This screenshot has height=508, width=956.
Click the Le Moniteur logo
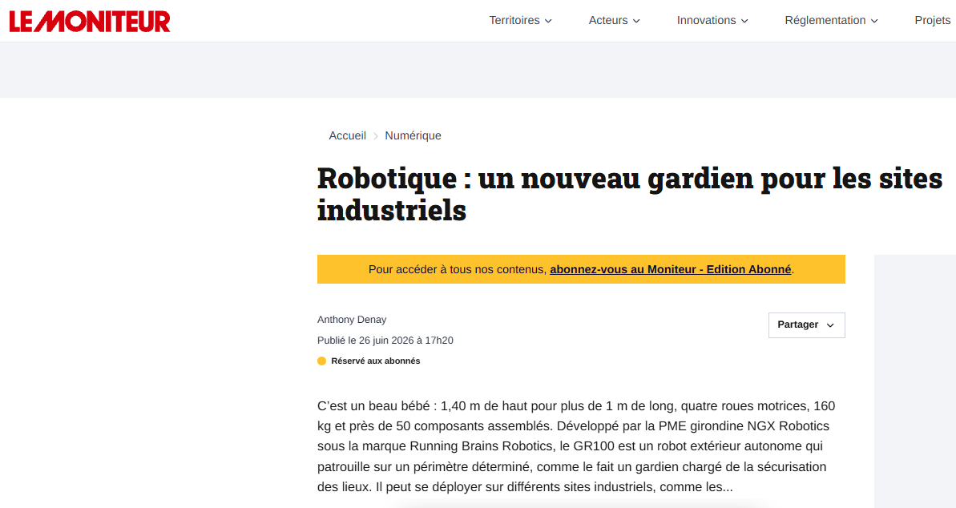click(90, 22)
